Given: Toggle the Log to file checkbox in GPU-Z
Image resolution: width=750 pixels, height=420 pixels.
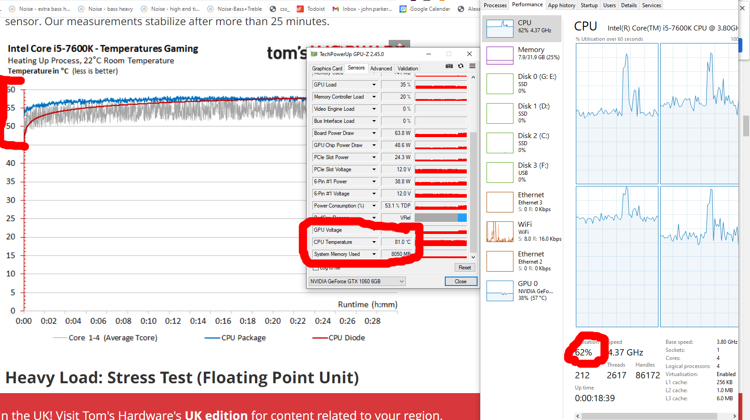Looking at the screenshot, I should point(316,268).
